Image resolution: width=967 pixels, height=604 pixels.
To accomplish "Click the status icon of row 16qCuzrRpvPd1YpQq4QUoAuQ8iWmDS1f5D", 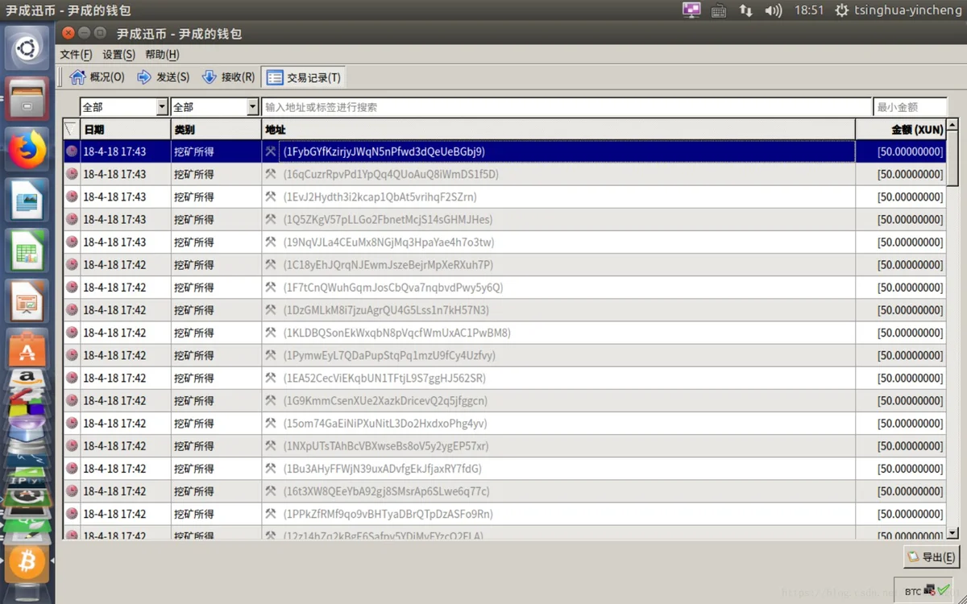I will [x=72, y=174].
